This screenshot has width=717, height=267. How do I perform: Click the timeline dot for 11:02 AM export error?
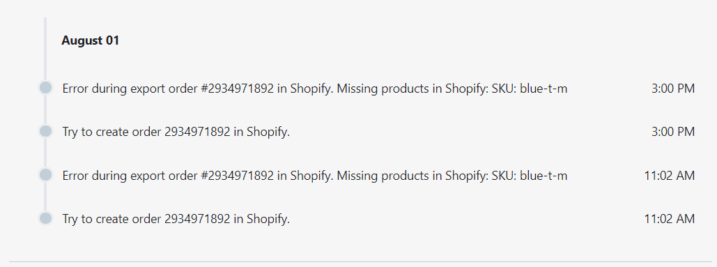(45, 175)
